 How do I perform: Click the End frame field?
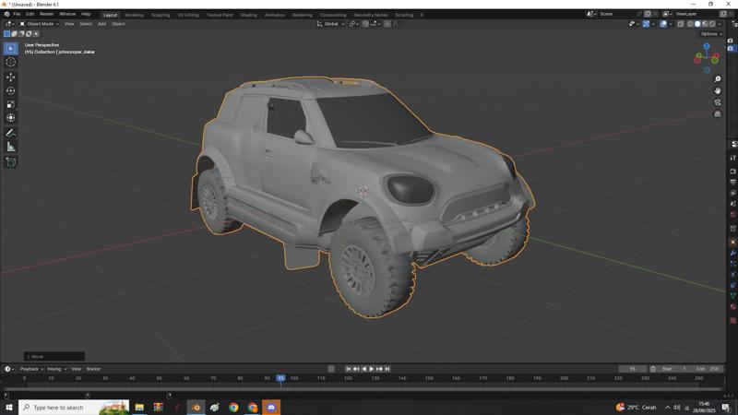[x=708, y=369]
